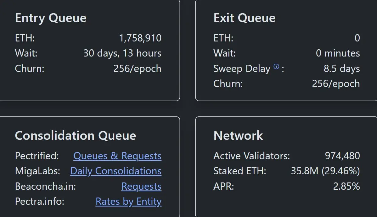Click the 30 days, 13 hours wait value
Image resolution: width=377 pixels, height=217 pixels.
(122, 53)
